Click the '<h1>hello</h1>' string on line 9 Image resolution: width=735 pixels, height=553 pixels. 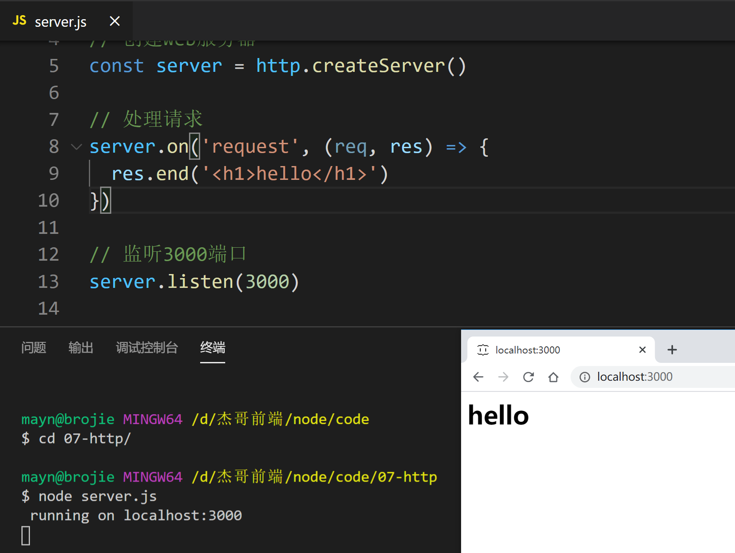pyautogui.click(x=290, y=174)
